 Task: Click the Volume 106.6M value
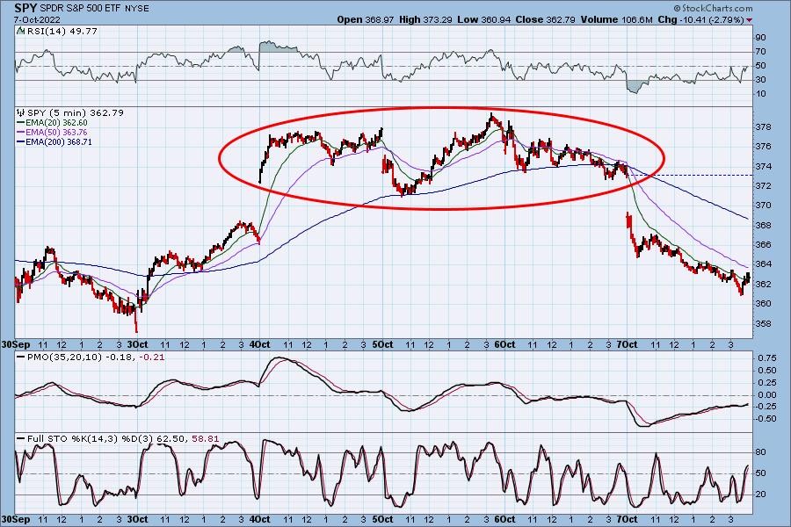(x=616, y=19)
